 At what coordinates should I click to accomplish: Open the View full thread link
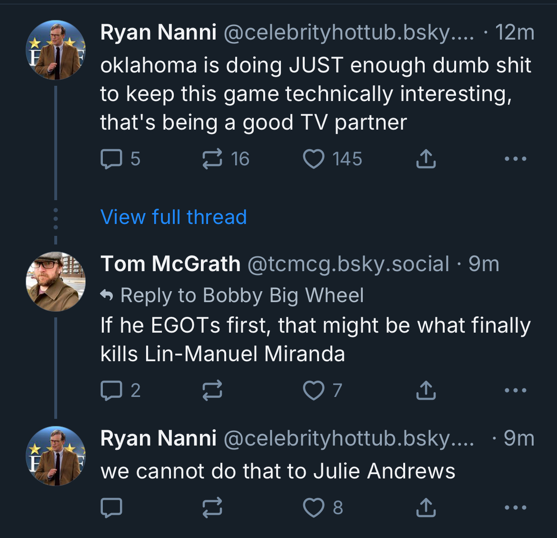[174, 217]
